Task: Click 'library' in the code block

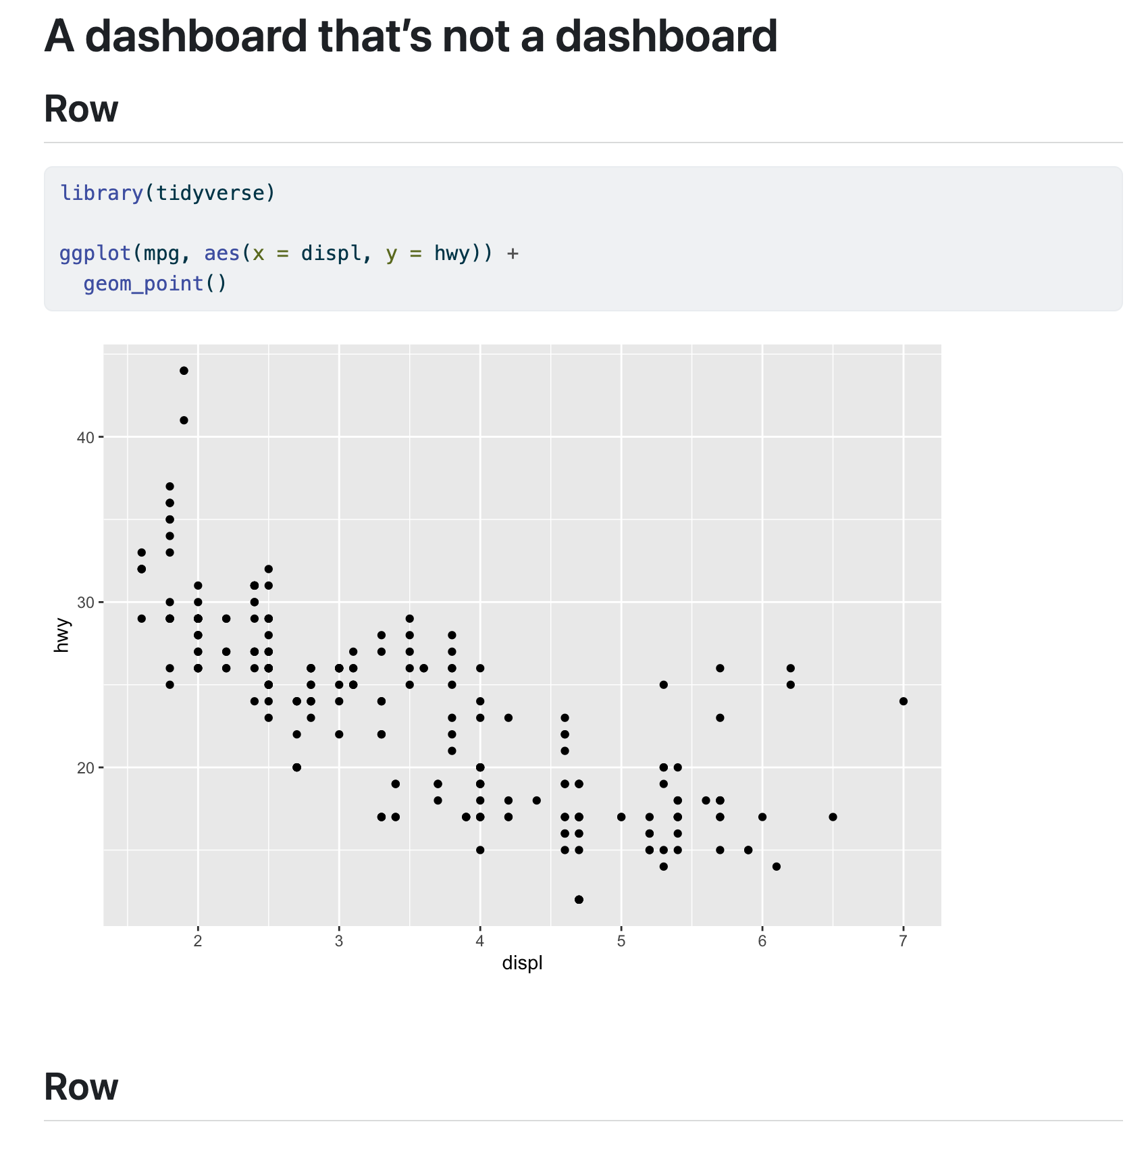Action: [101, 193]
